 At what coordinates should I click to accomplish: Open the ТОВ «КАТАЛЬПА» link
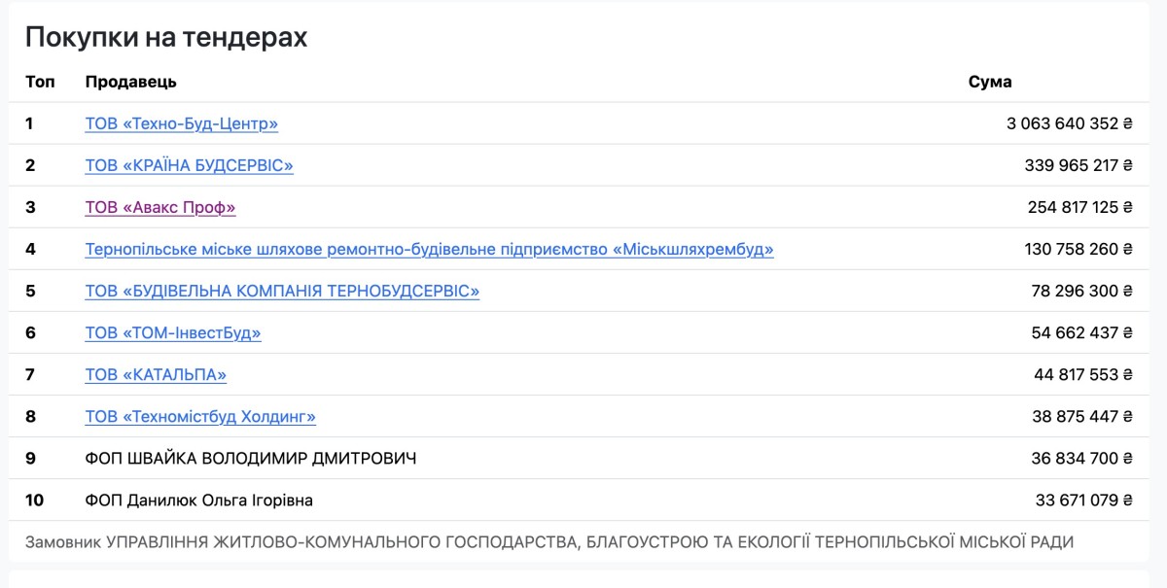pyautogui.click(x=156, y=374)
